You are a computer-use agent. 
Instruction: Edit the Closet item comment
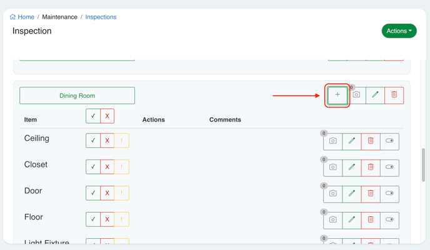352,168
